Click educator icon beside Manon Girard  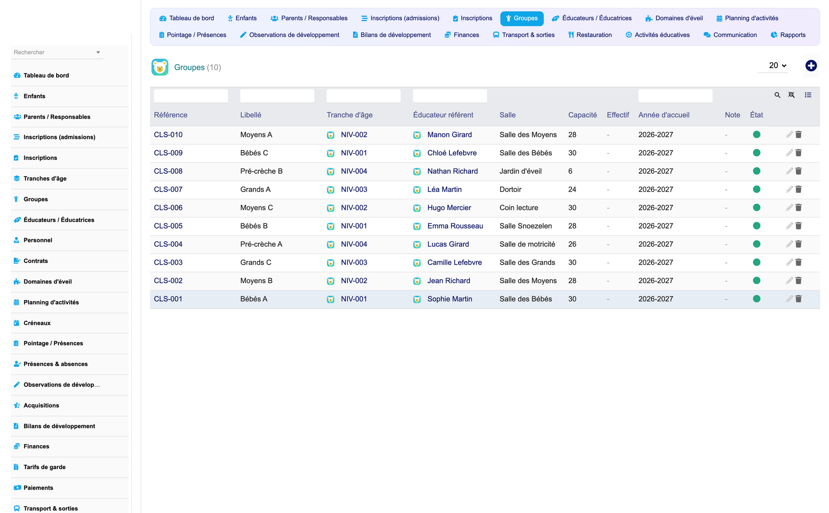coord(417,135)
